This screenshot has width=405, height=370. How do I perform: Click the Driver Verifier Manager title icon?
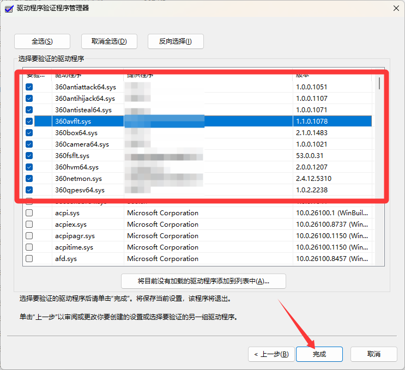pos(9,9)
